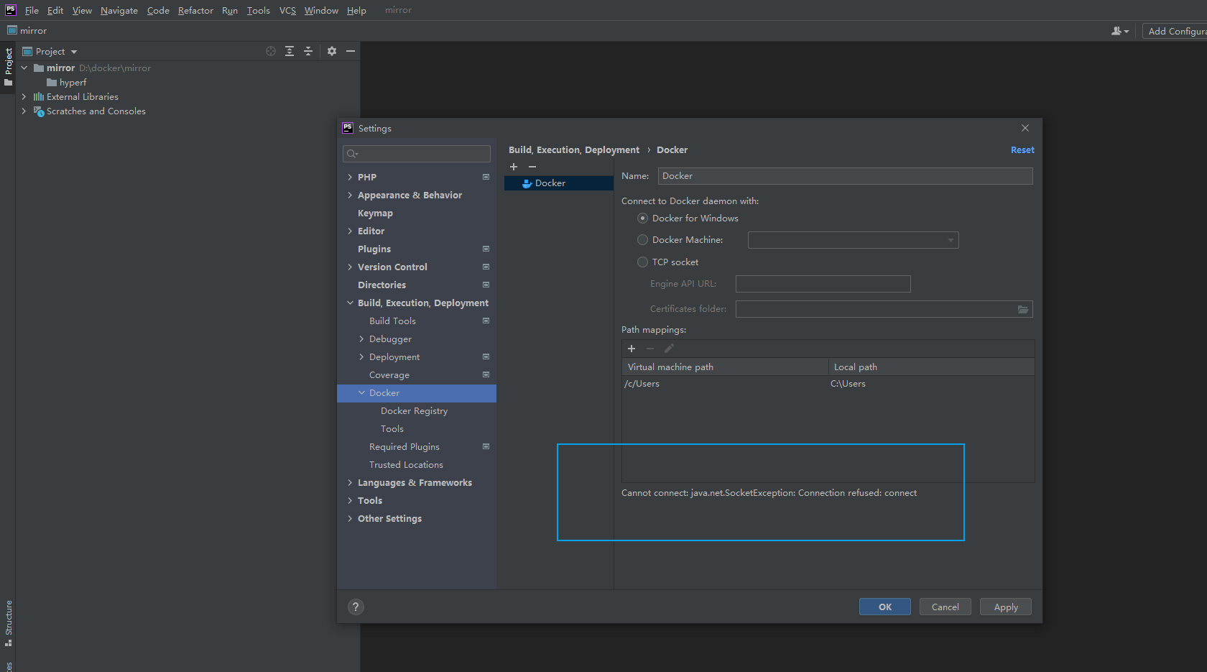
Task: Browse for Certificates folder icon
Action: click(x=1023, y=309)
